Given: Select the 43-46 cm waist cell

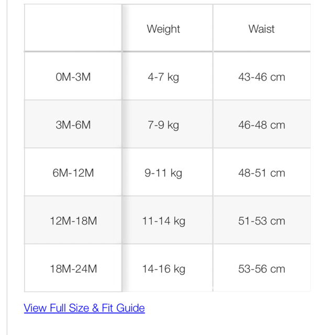Looking at the screenshot, I should tap(262, 76).
